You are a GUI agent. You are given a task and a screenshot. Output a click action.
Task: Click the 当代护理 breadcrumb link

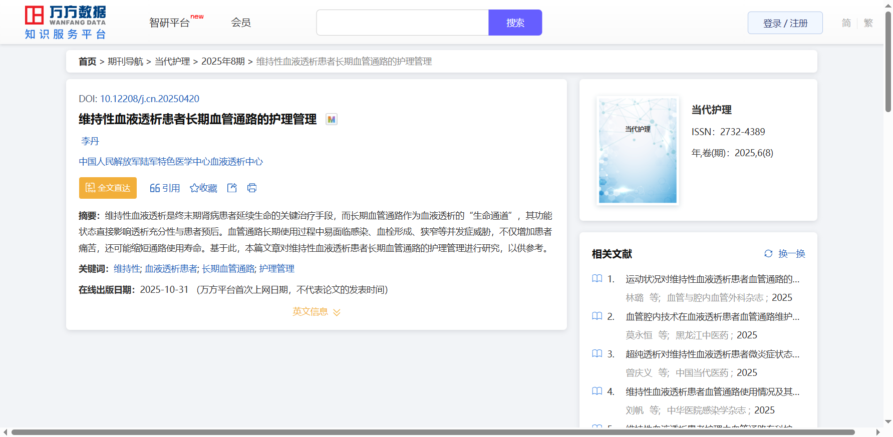click(x=172, y=62)
